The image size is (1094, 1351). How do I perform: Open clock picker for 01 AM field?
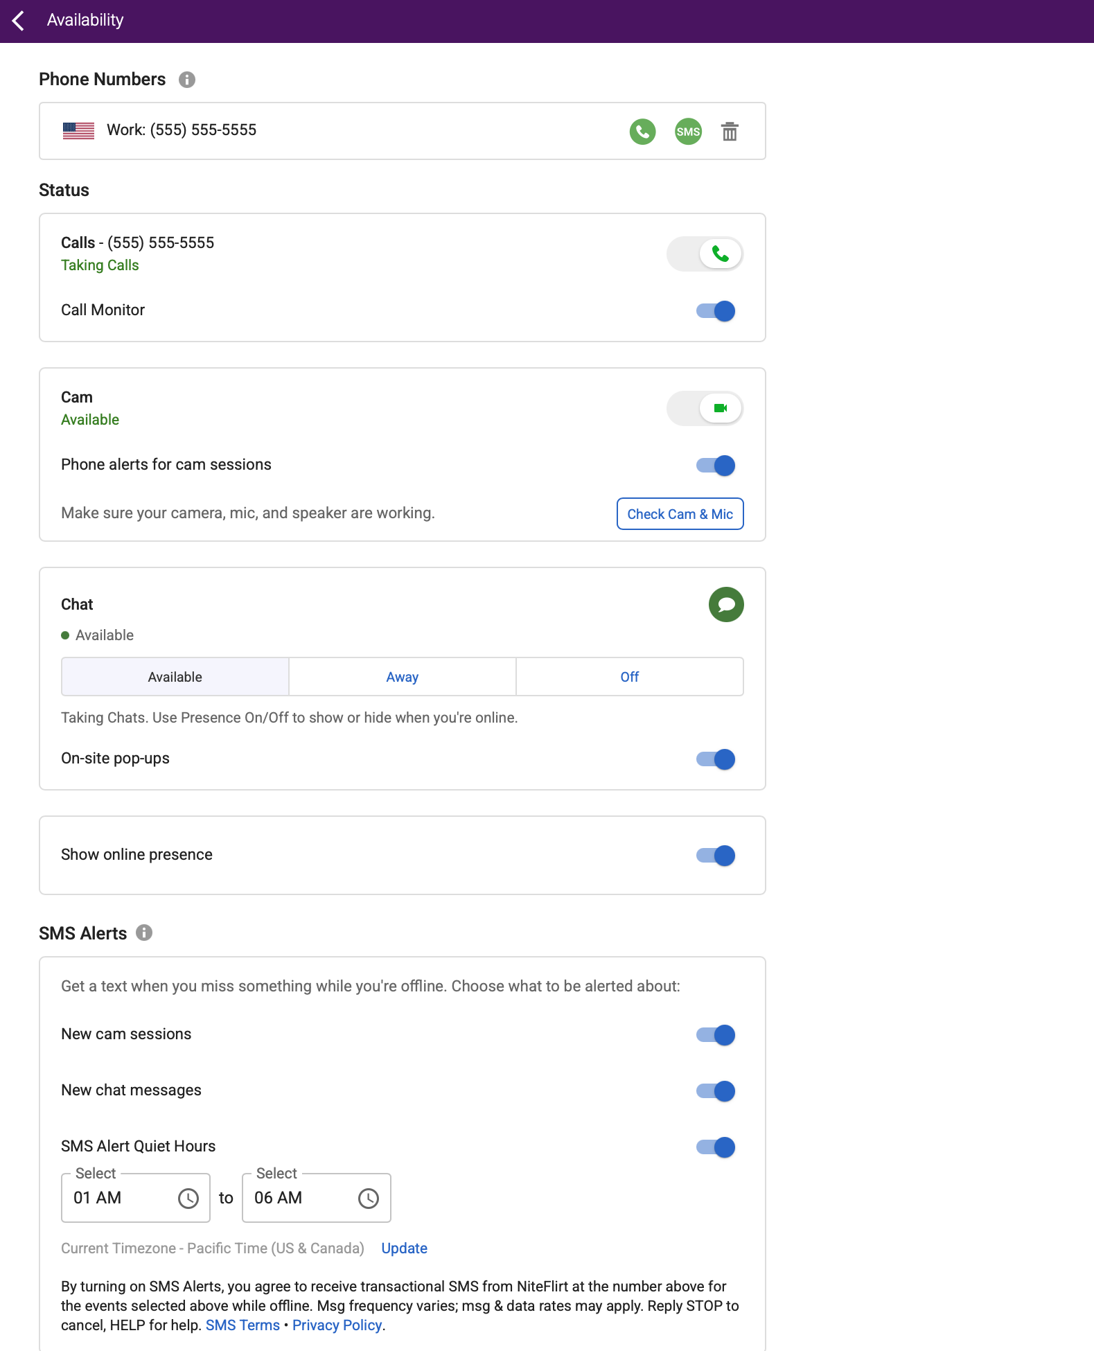click(188, 1199)
